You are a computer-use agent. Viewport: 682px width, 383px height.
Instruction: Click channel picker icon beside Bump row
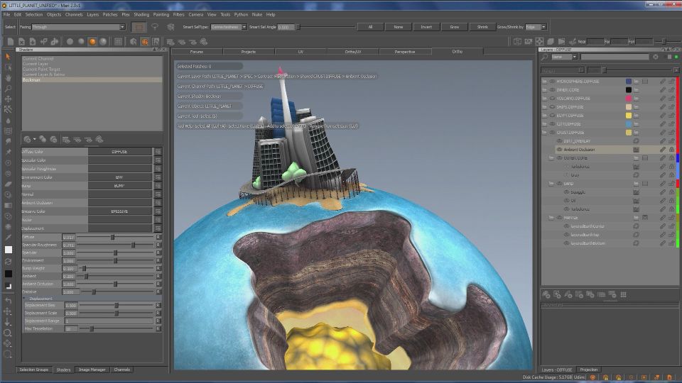tap(158, 185)
